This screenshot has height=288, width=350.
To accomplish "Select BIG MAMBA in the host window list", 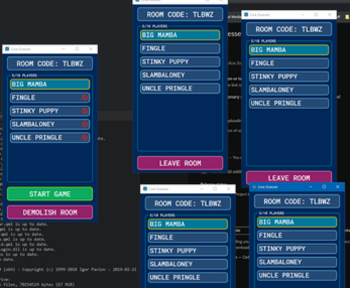I will tap(50, 84).
